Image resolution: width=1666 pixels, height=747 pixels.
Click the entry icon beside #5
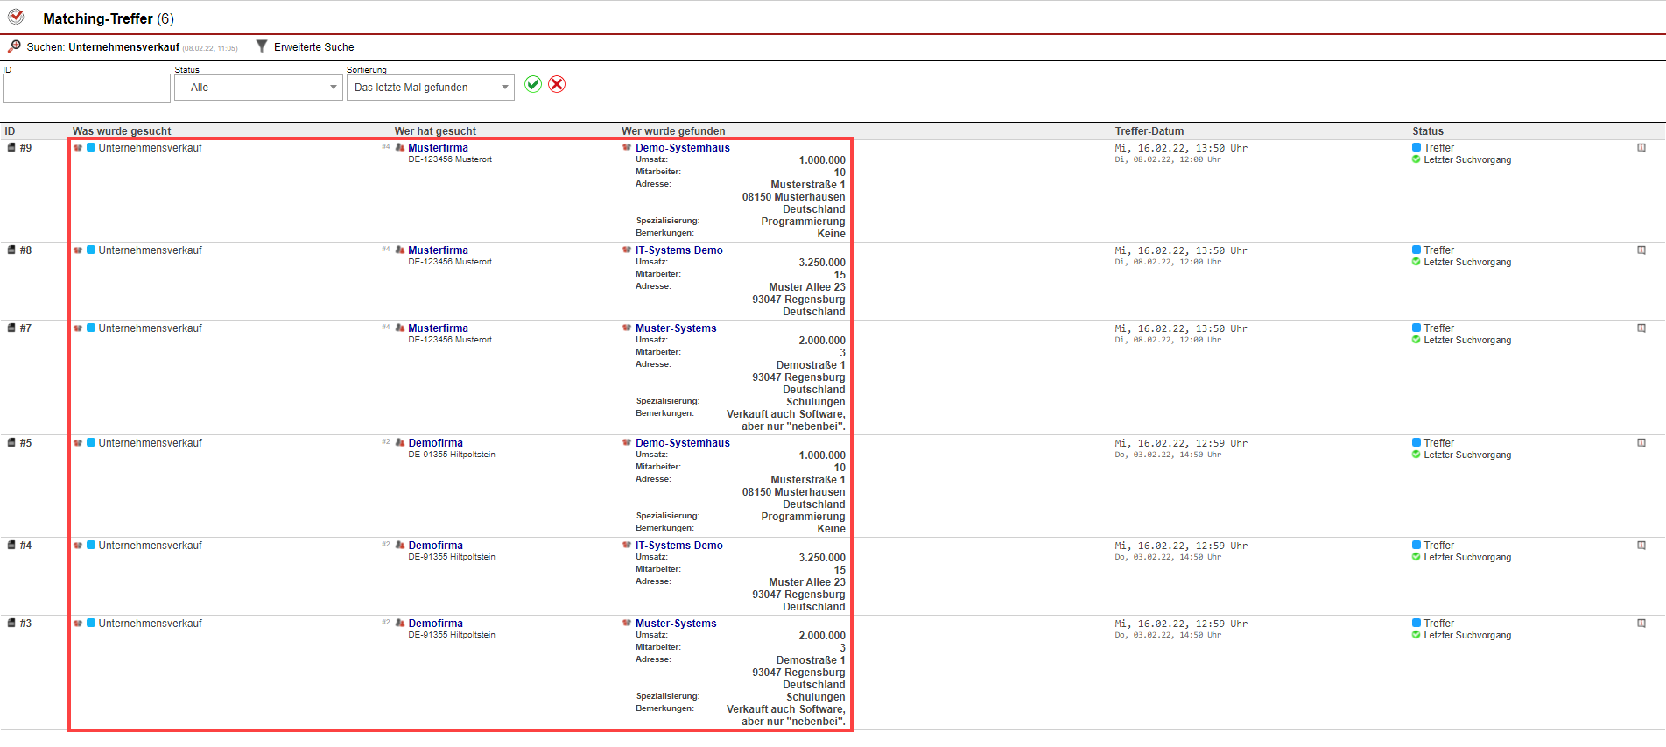pyautogui.click(x=11, y=443)
